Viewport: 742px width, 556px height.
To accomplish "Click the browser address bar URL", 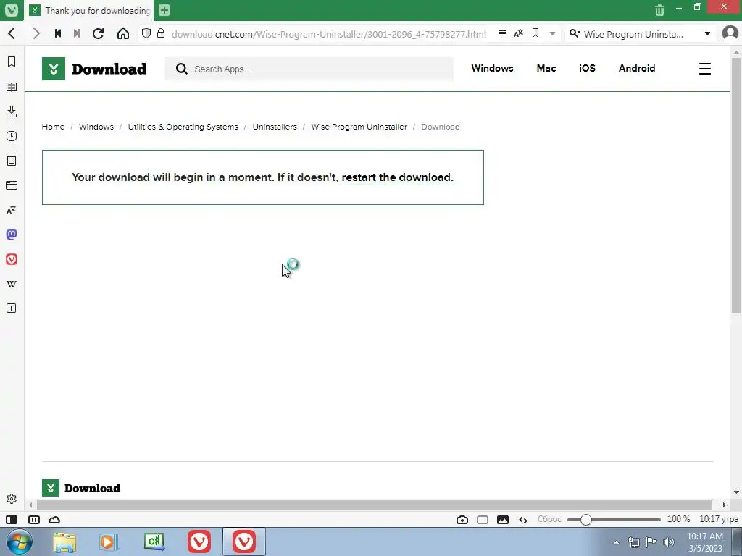I will 328,34.
